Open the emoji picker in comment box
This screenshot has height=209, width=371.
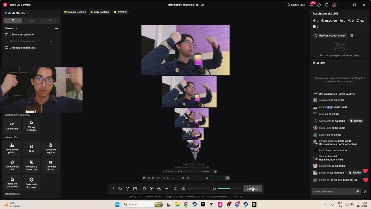point(358,192)
